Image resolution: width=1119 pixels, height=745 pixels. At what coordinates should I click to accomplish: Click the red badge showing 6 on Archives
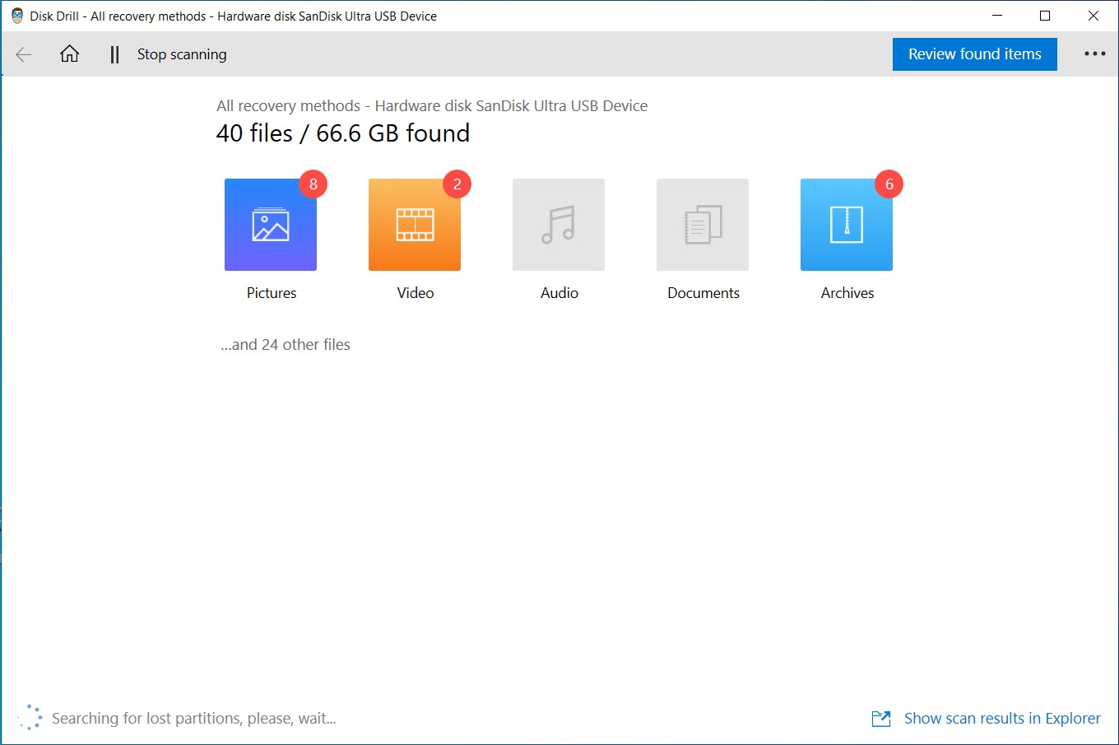point(889,184)
